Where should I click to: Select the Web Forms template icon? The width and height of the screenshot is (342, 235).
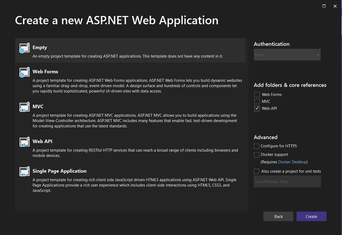24,72
